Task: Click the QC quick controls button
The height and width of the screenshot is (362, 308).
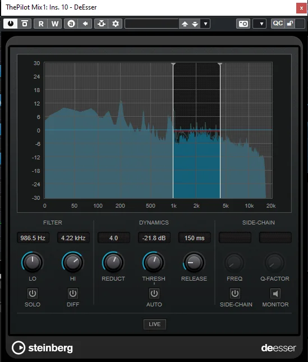Action: tap(278, 24)
